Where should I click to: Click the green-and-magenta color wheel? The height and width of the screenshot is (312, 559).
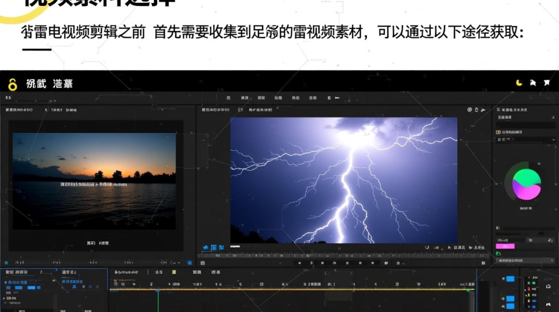tap(527, 184)
